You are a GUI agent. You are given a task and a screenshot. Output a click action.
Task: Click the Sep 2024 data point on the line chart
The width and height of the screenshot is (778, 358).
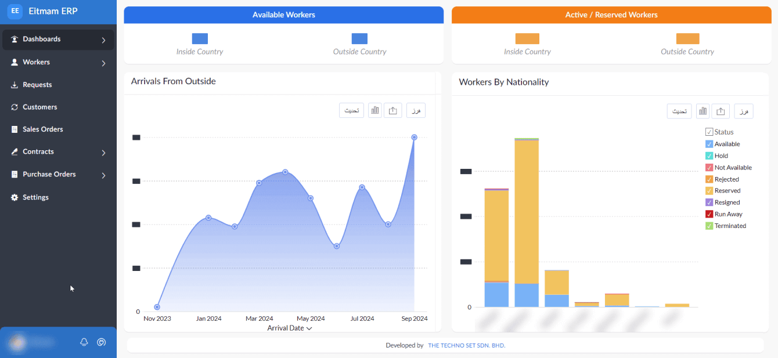[414, 138]
